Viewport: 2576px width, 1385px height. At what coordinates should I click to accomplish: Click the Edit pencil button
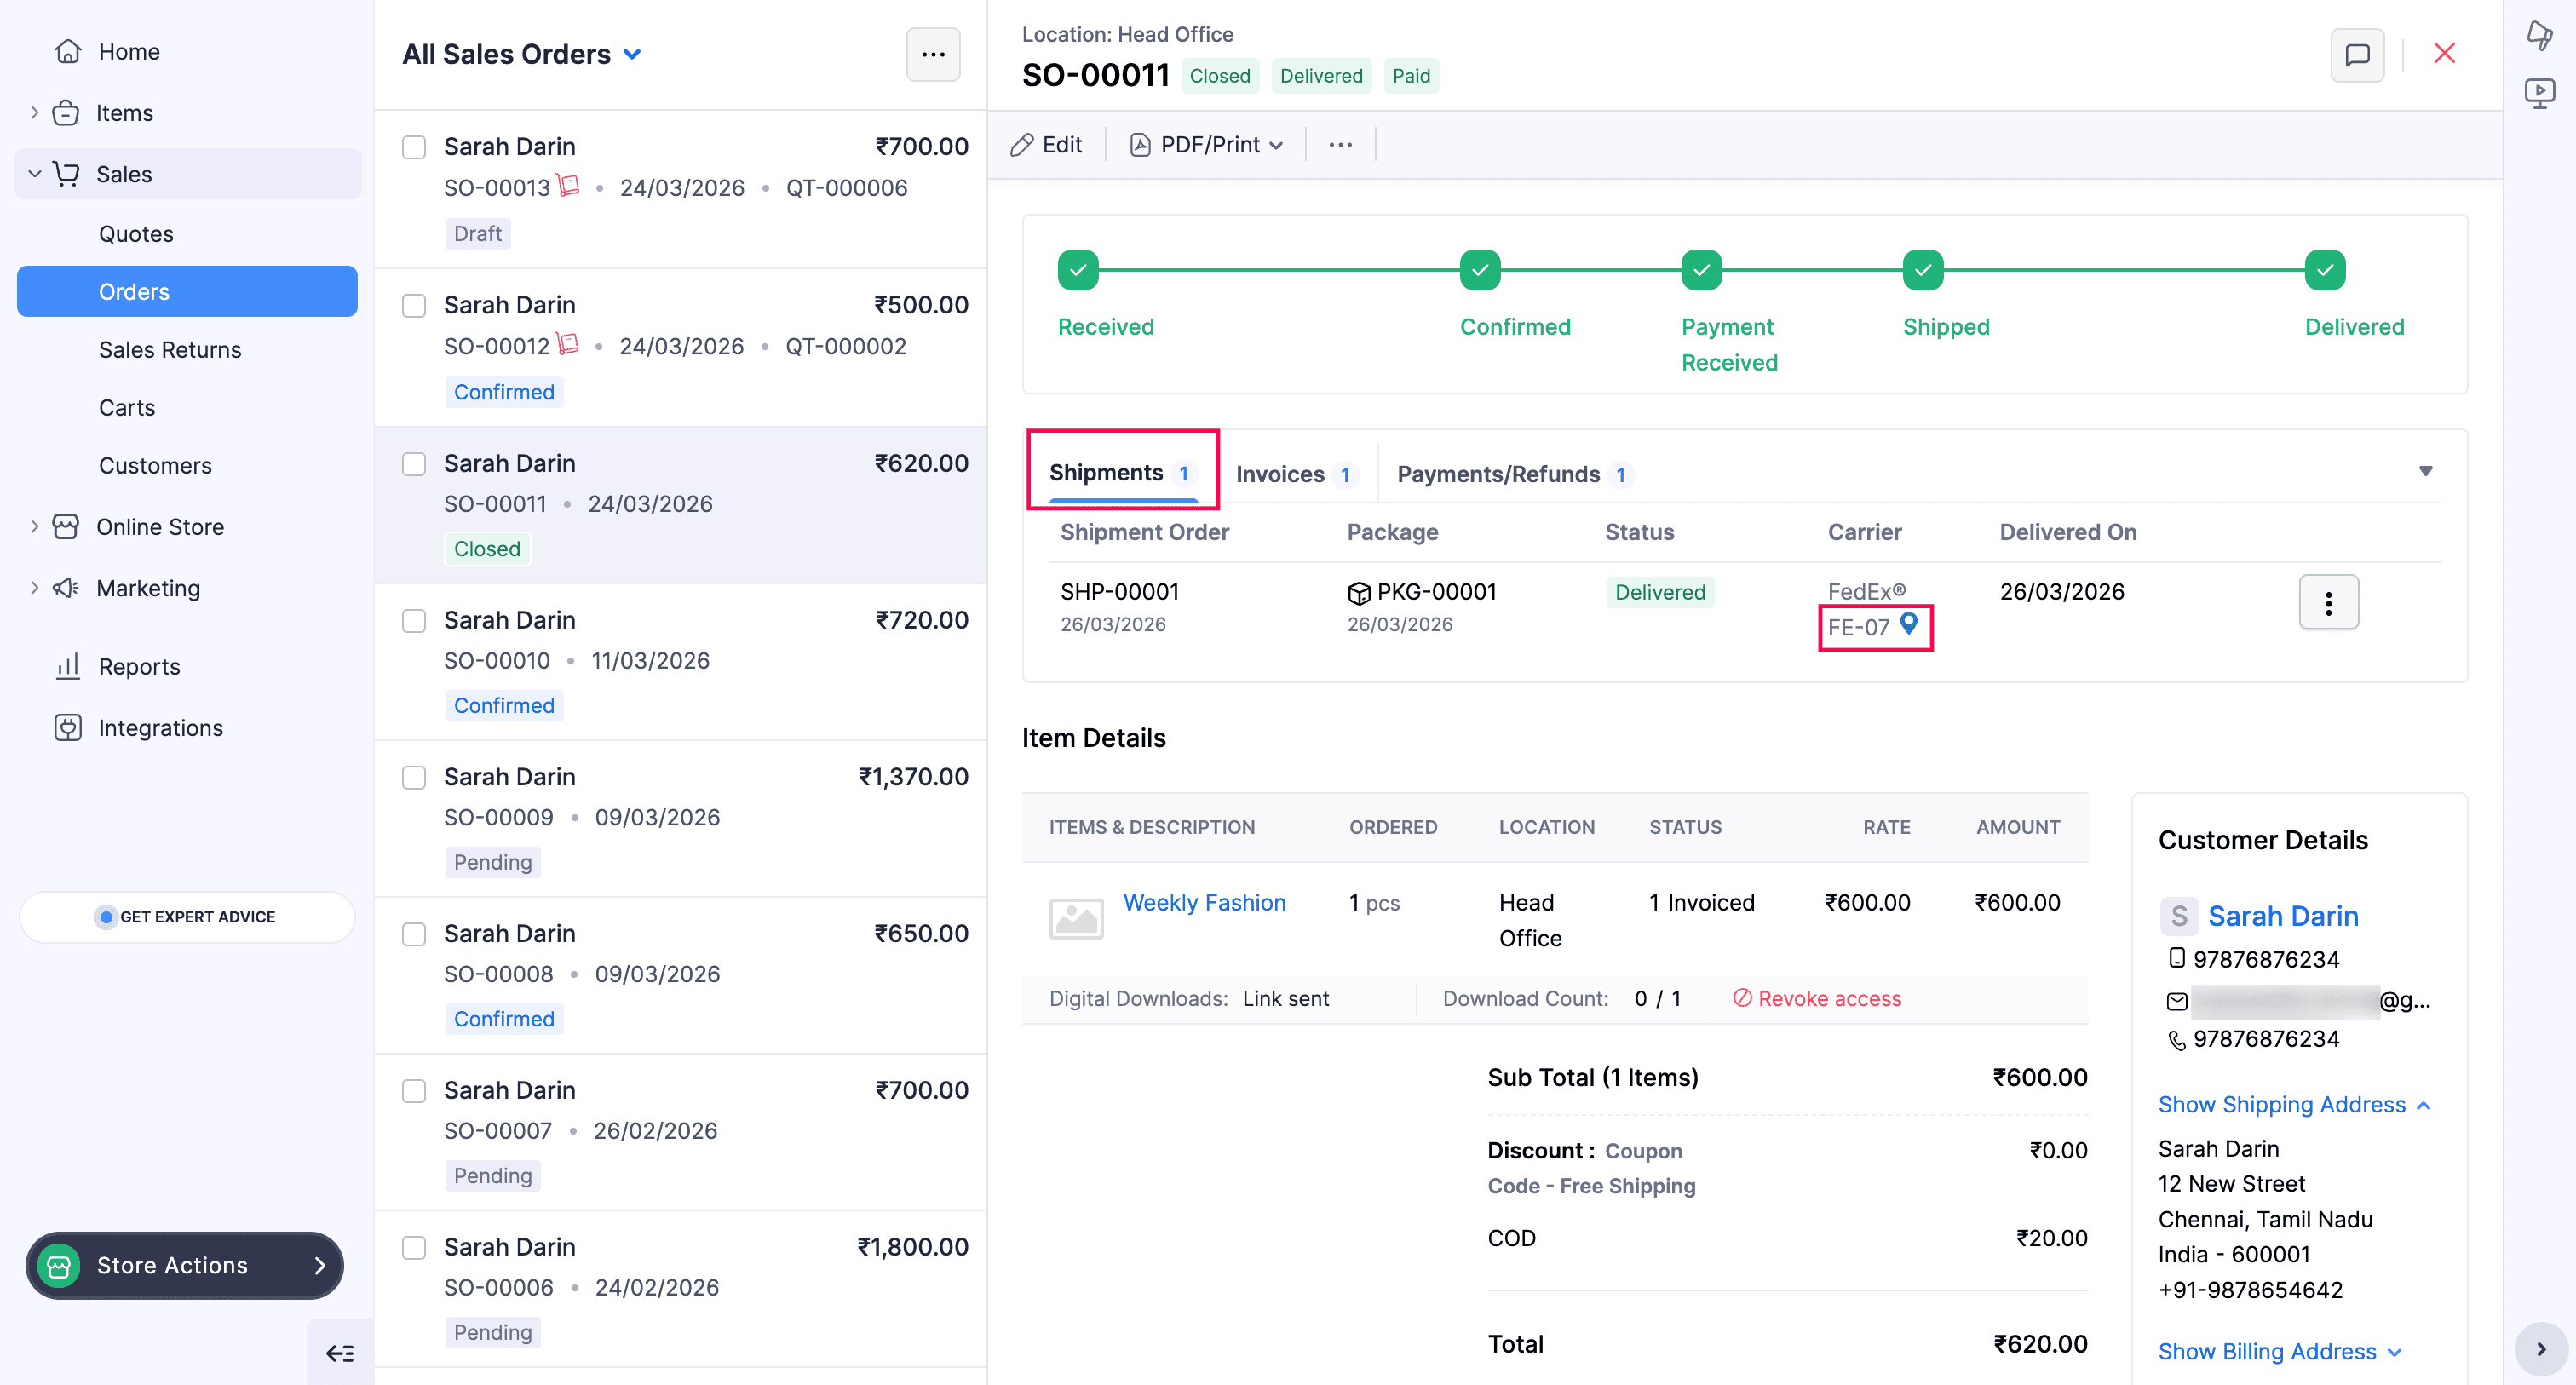1046,145
